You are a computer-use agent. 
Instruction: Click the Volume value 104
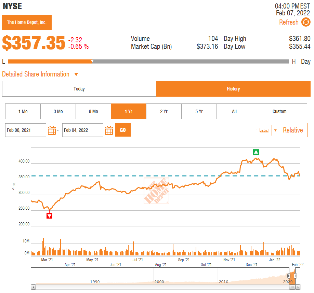click(213, 39)
